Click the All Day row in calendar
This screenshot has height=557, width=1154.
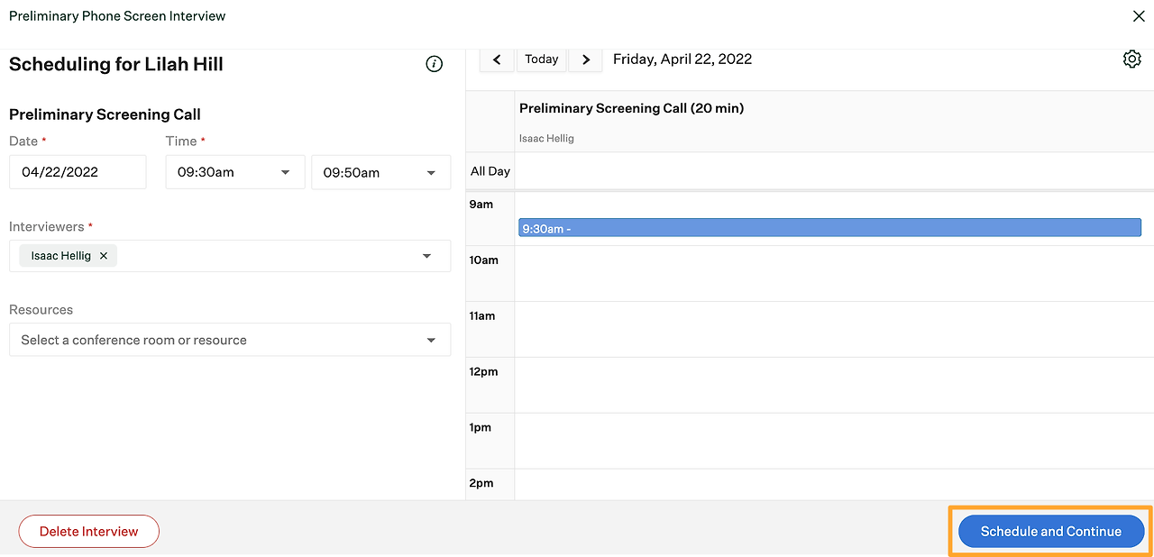coord(829,171)
